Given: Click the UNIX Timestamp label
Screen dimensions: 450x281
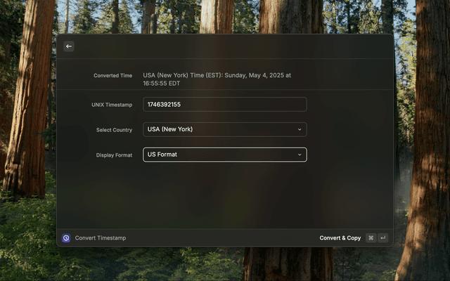Looking at the screenshot, I should [112, 105].
